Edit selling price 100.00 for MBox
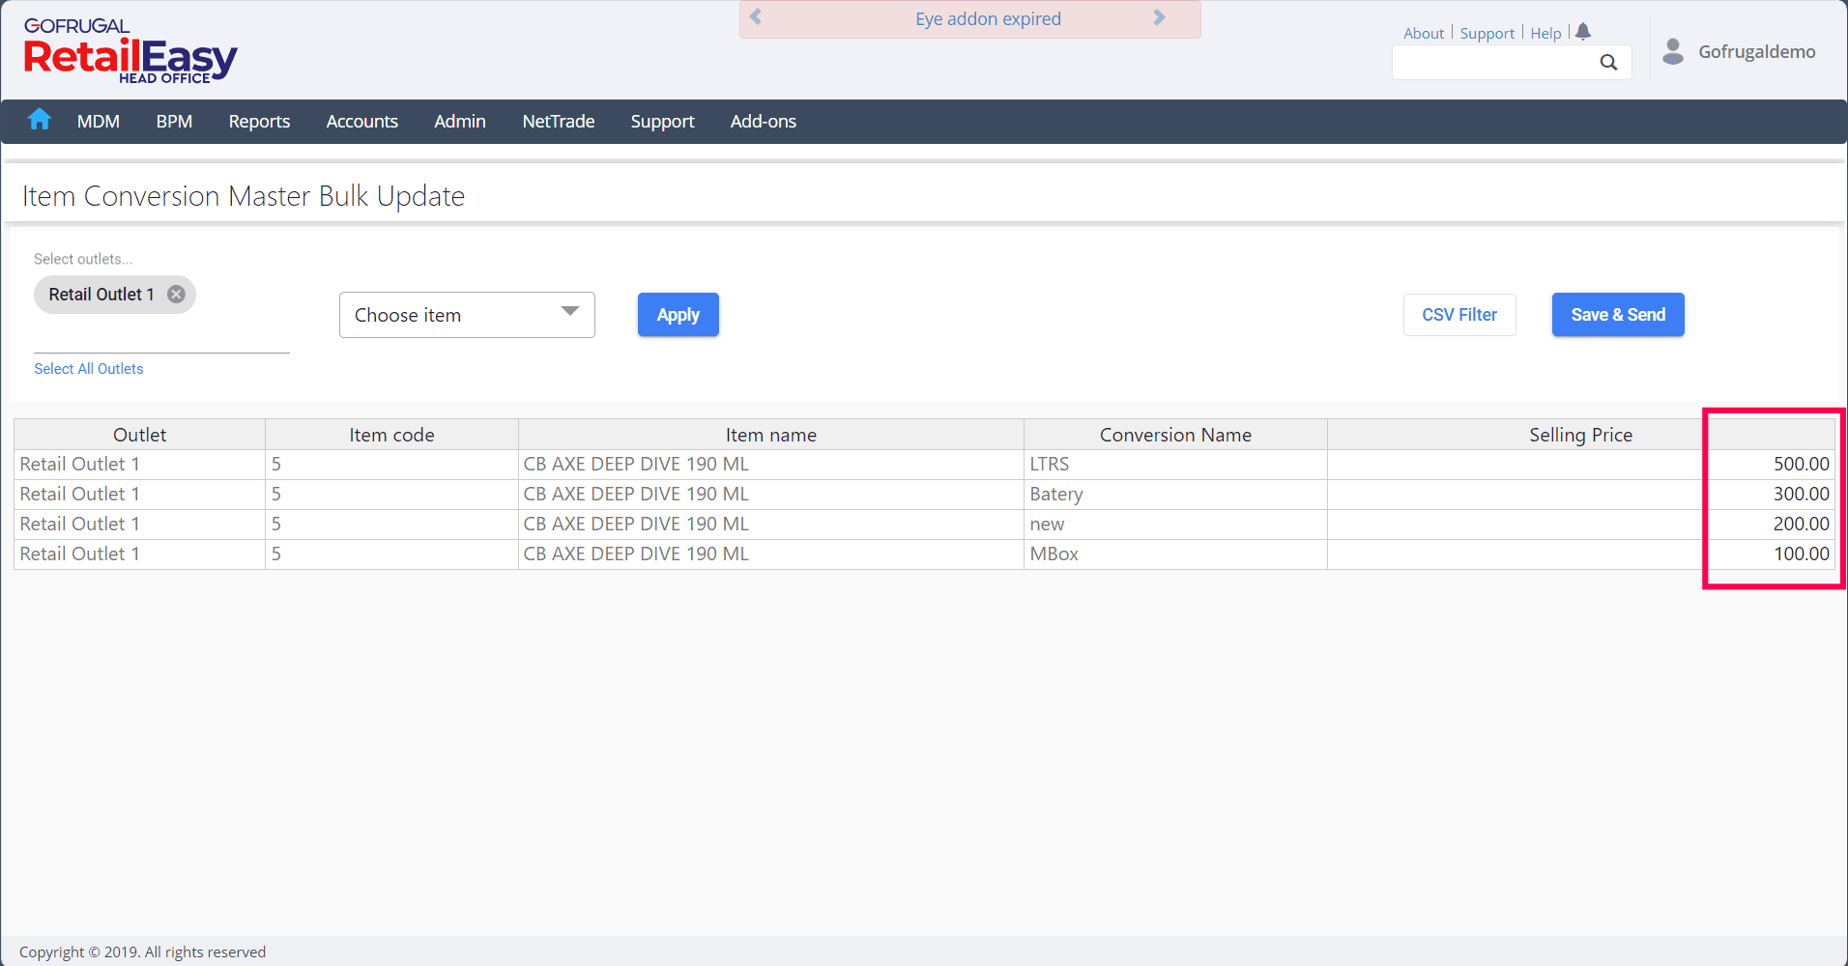Image resolution: width=1848 pixels, height=966 pixels. [1581, 554]
